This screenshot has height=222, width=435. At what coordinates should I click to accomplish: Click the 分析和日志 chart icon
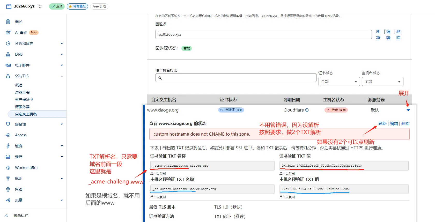8,43
